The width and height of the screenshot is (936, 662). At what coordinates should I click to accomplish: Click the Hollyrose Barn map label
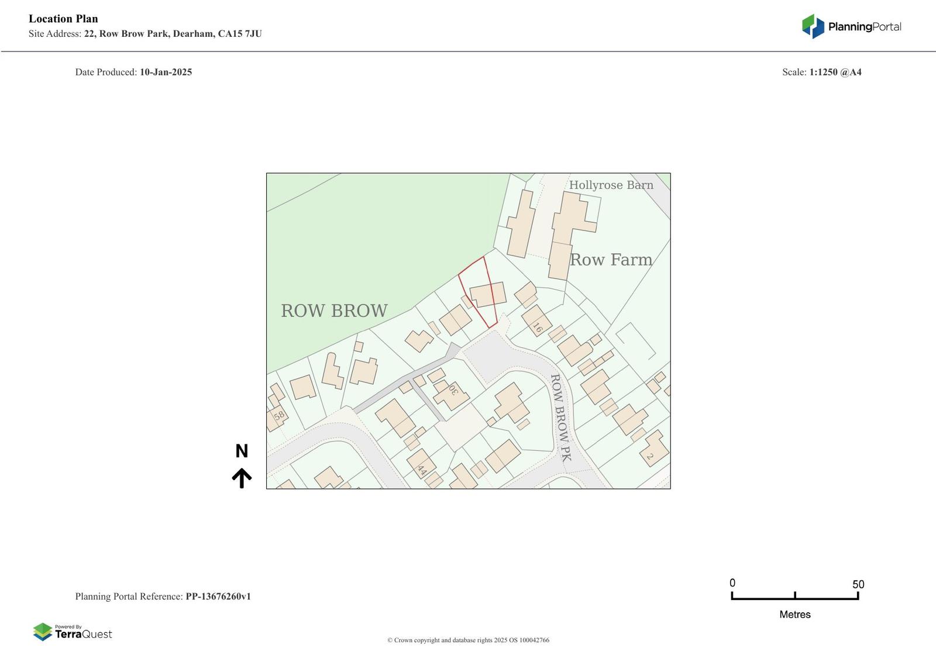pos(611,185)
